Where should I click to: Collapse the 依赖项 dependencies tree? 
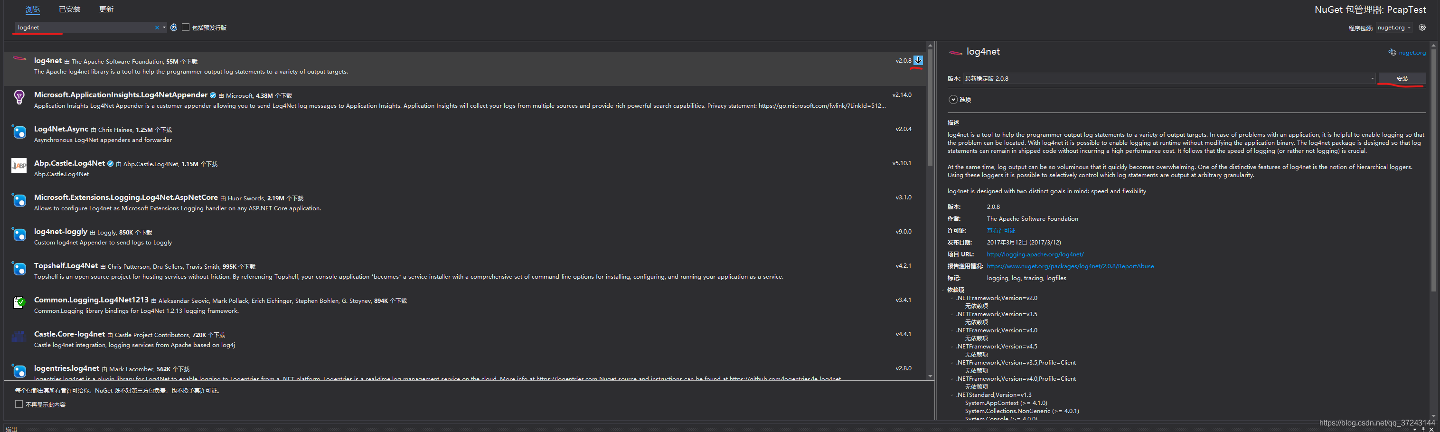(x=943, y=290)
